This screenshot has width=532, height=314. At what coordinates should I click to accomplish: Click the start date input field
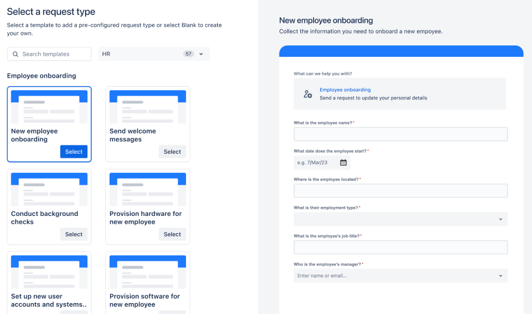tap(316, 163)
